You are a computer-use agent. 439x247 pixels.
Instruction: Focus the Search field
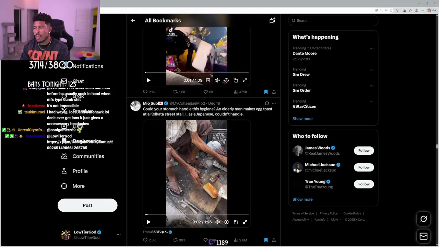tap(333, 21)
